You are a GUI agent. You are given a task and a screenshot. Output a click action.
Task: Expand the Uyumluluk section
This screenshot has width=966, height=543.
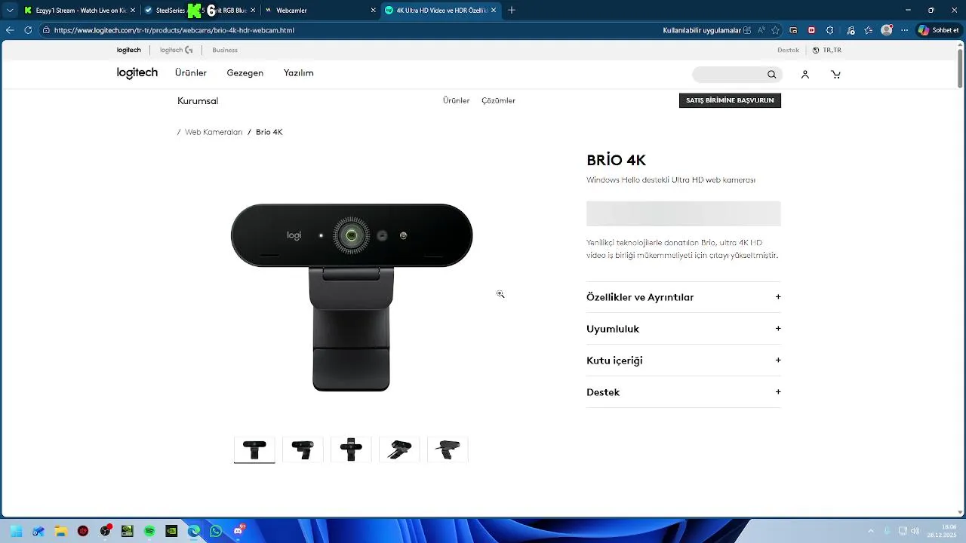683,329
